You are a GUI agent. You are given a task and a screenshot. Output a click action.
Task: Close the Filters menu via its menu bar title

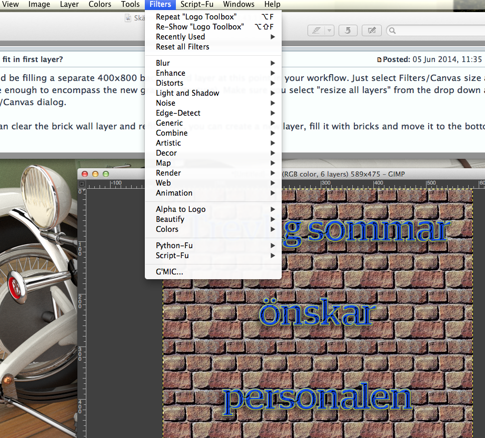pos(160,4)
